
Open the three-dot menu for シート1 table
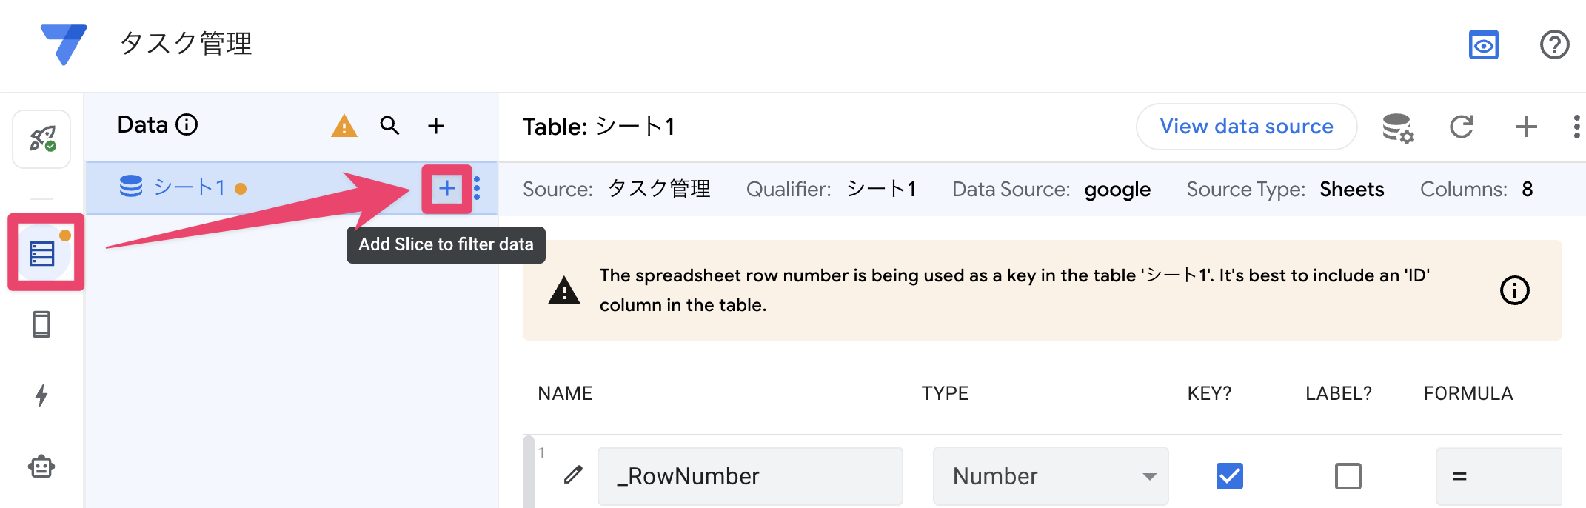[478, 189]
